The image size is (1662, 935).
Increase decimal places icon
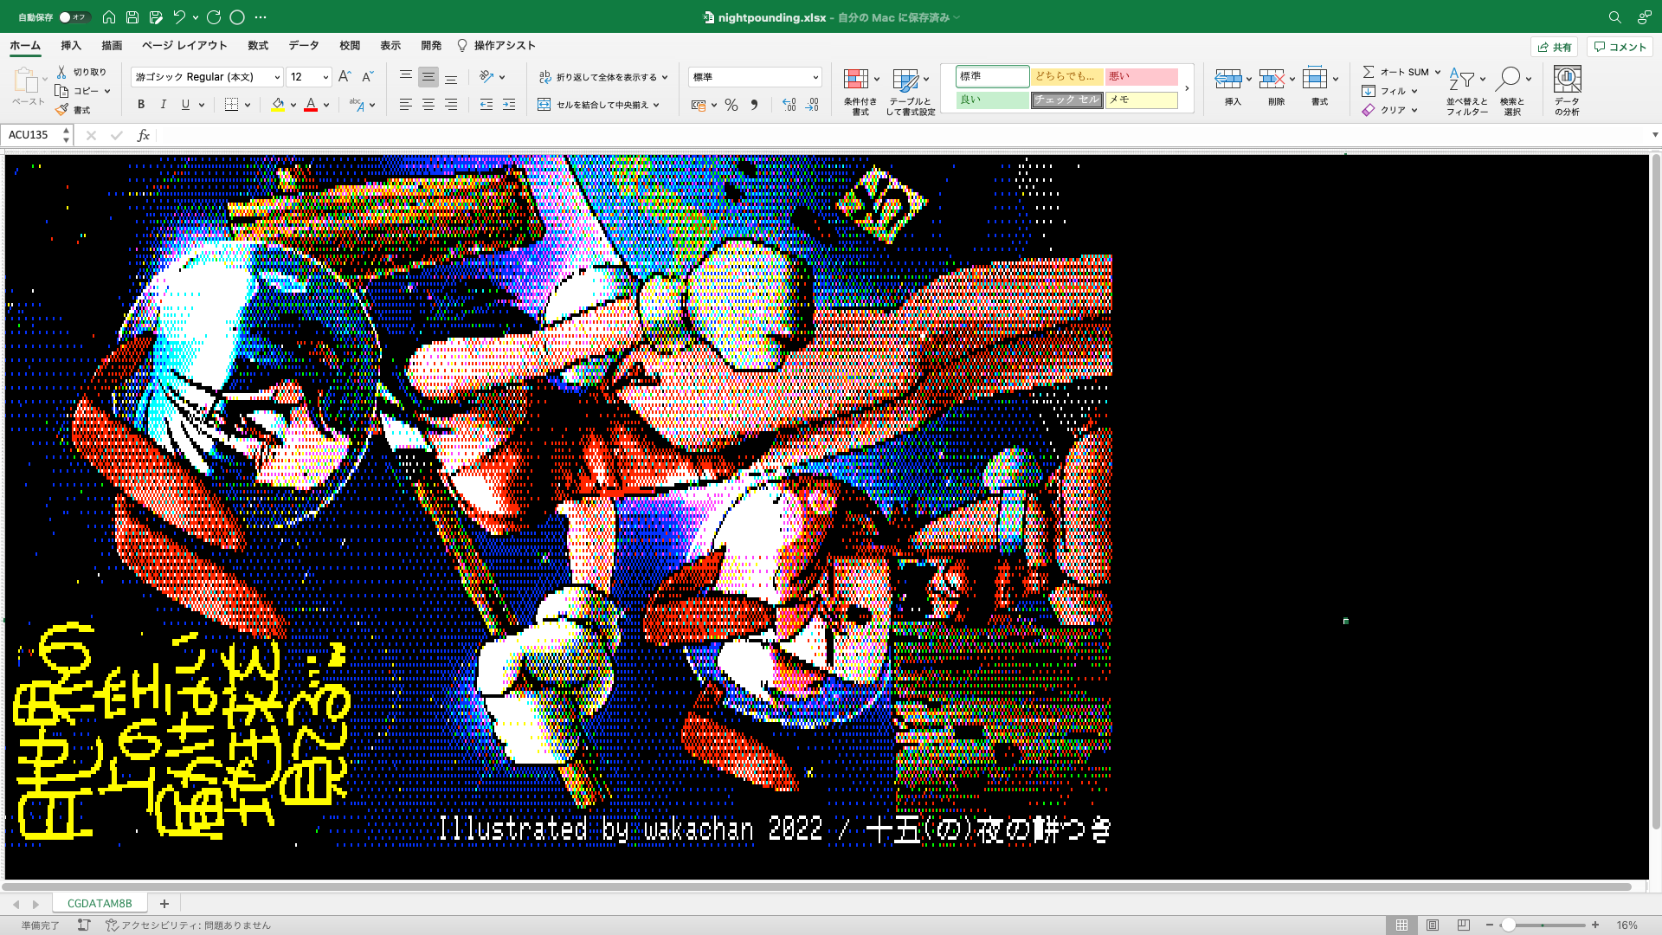click(789, 105)
